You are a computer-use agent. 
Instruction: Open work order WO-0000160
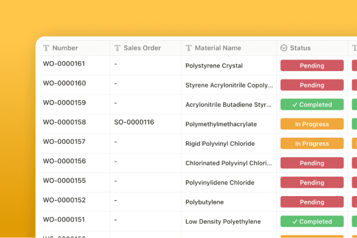(64, 83)
